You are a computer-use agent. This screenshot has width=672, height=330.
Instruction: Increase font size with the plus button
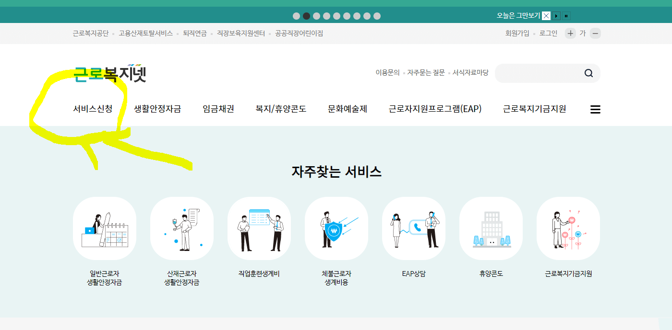point(570,34)
